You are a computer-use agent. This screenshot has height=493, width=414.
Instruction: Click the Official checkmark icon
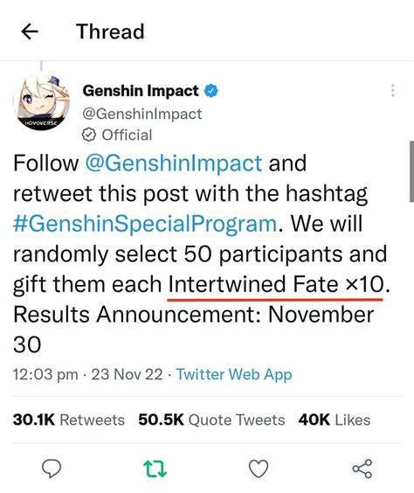pos(88,135)
